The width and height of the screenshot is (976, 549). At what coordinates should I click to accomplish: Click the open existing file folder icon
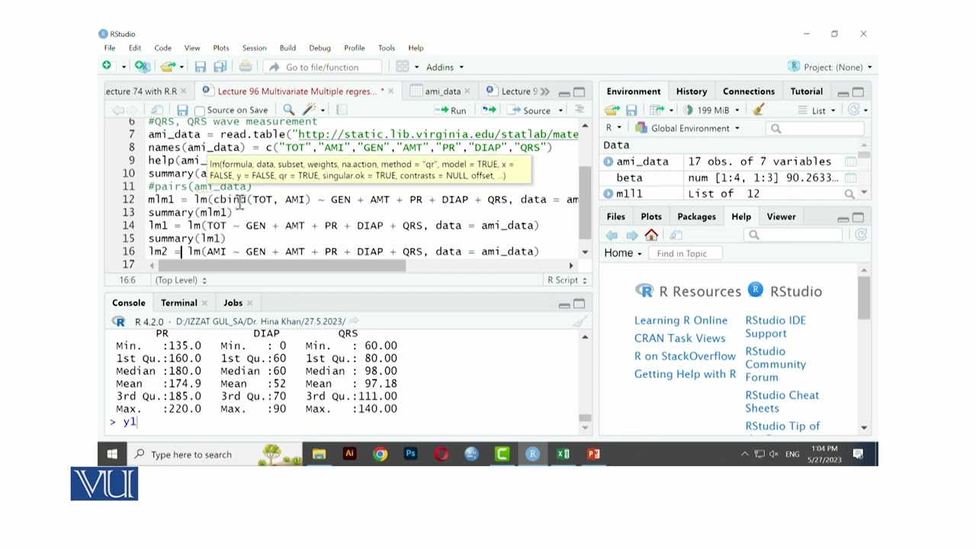167,66
